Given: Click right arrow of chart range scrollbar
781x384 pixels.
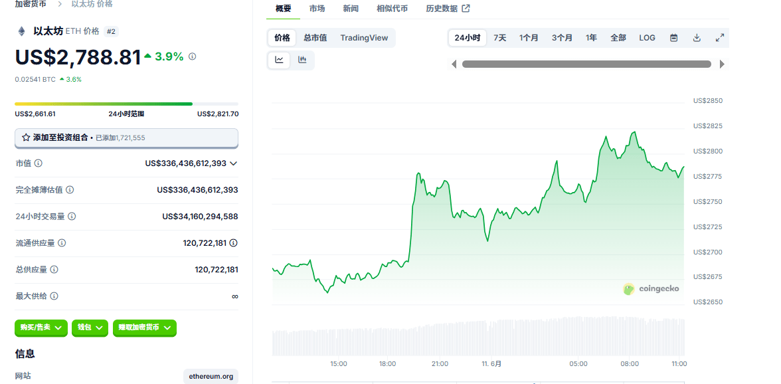Looking at the screenshot, I should pos(723,64).
